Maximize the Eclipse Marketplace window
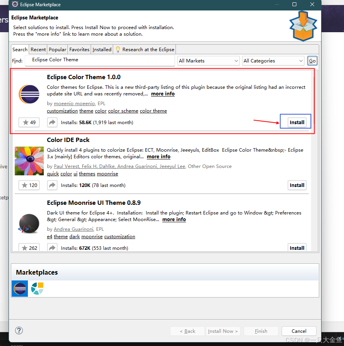Viewport: 344px width, 346px height. pos(294,4)
